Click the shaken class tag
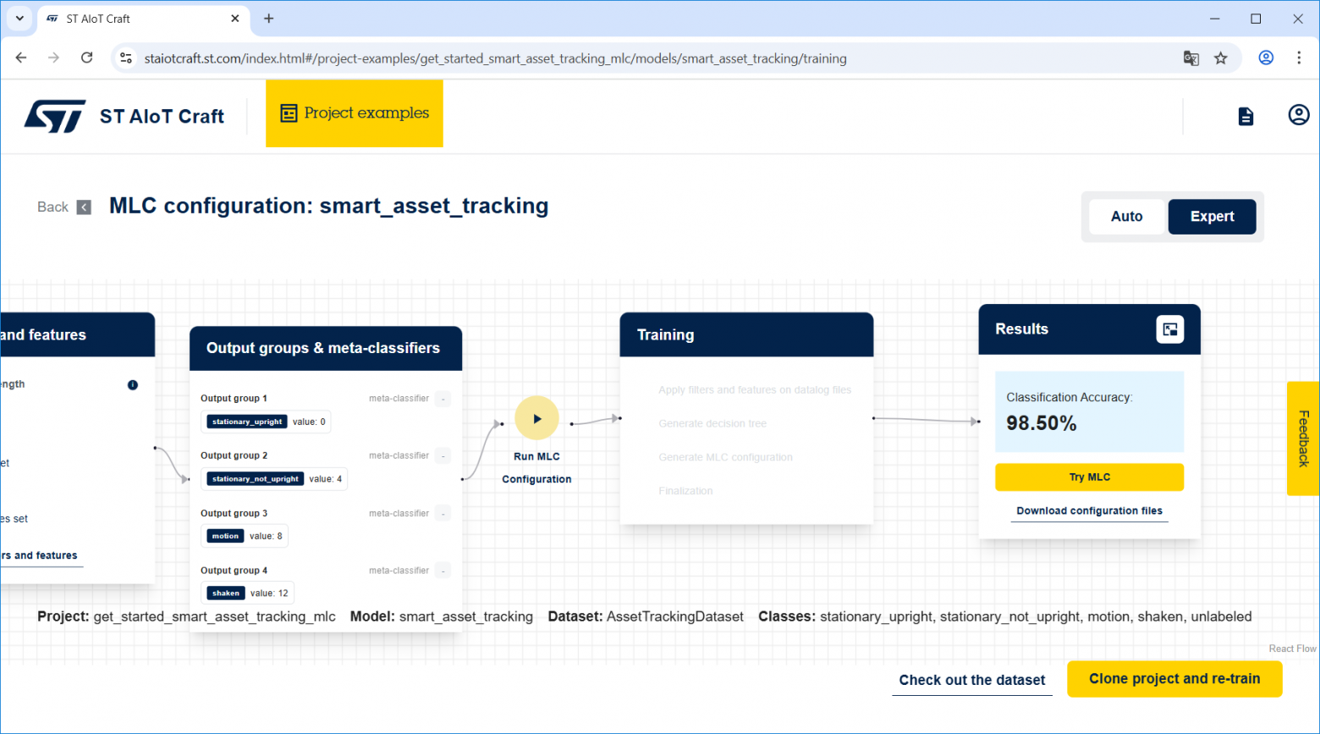1320x734 pixels. point(226,593)
